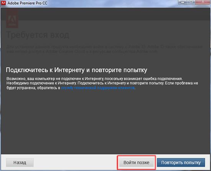This screenshot has height=171, width=211.
Task: Click the dimmed Требуется вход heading
Action: coord(38,35)
